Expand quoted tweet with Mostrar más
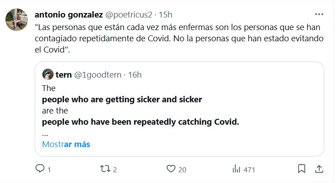Screen dimensions: 336x183 pyautogui.click(x=66, y=144)
